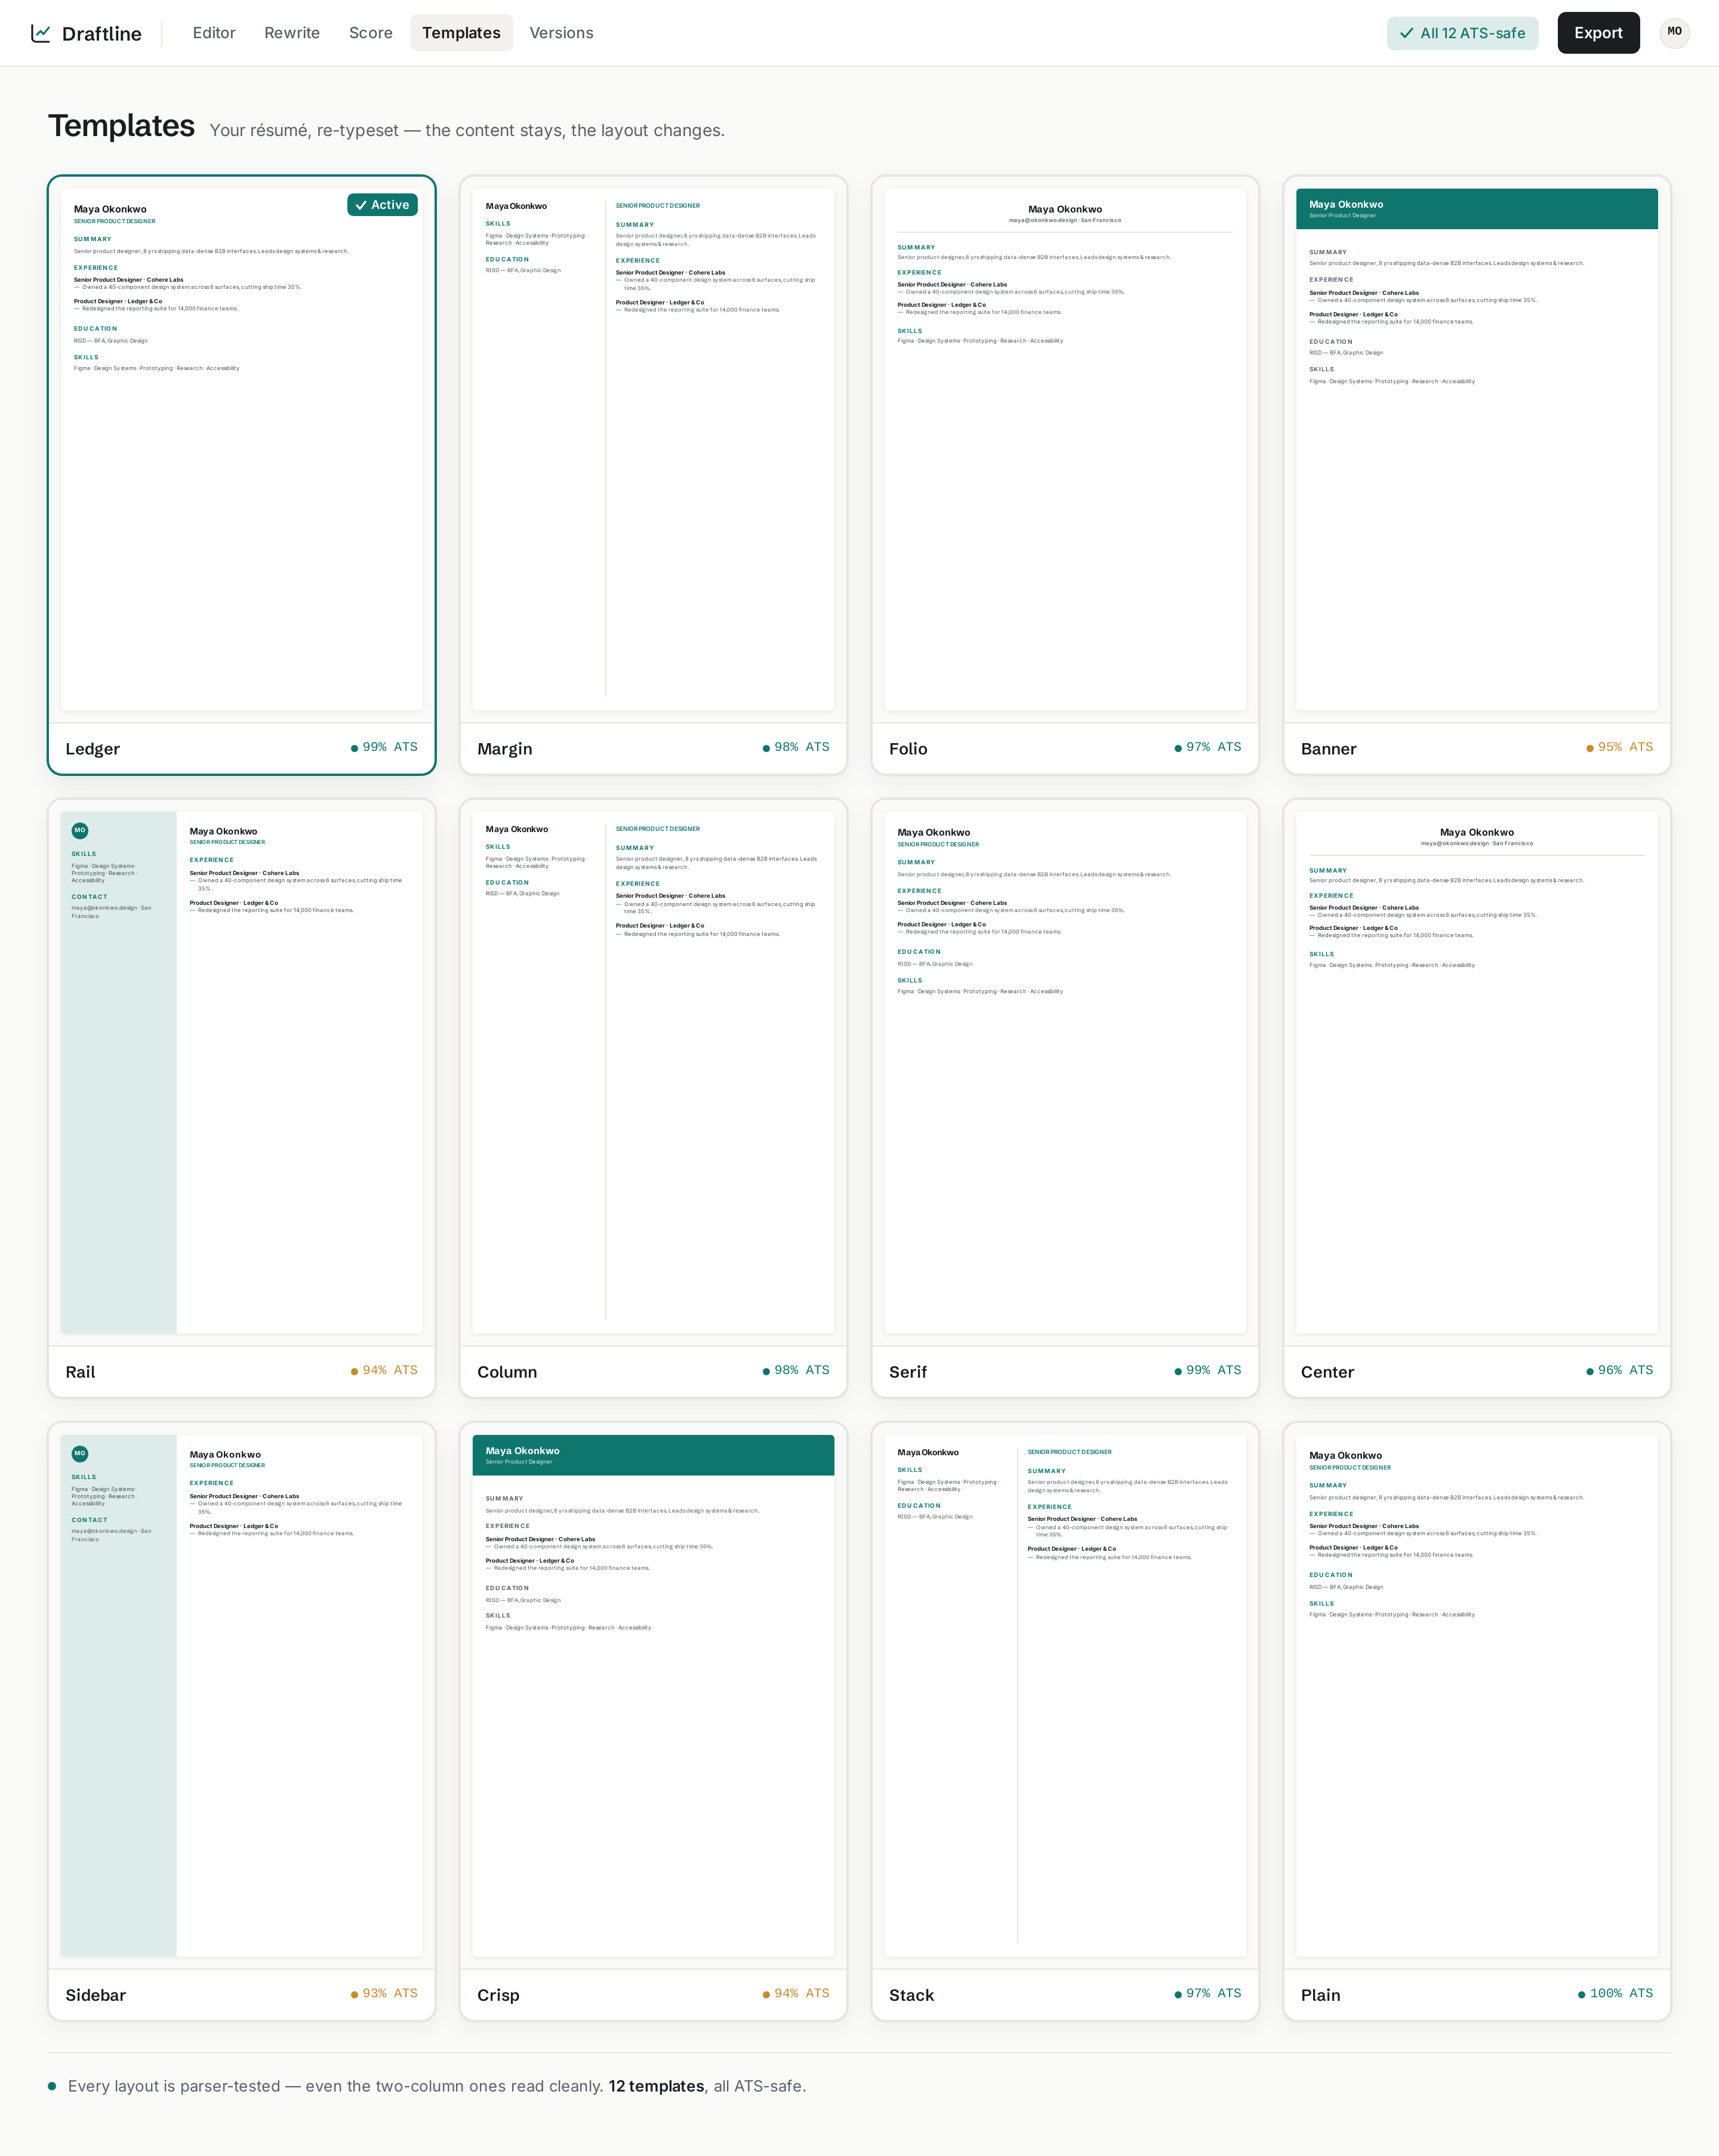
Task: Open the MO user avatar
Action: click(1674, 32)
